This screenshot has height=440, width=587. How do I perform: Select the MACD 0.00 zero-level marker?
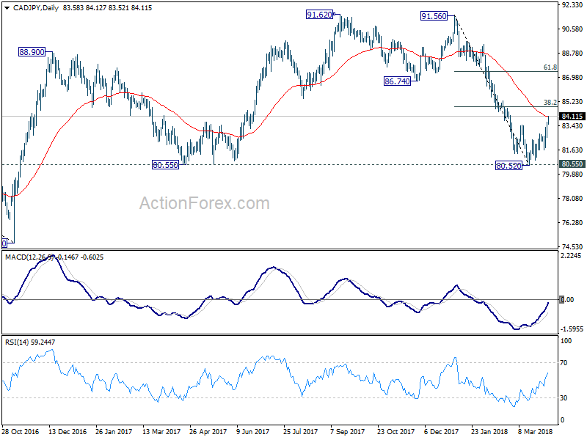pos(566,299)
